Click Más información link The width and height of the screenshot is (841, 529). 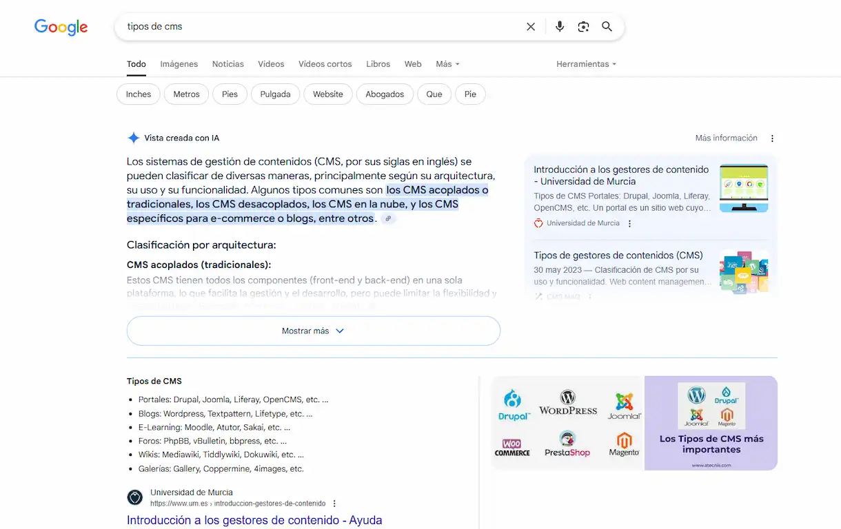coord(726,138)
